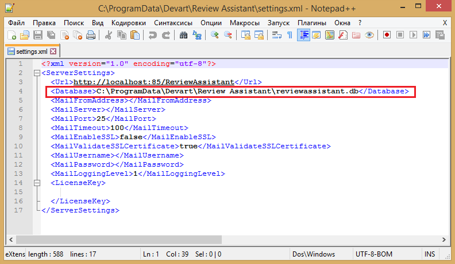Toggle indent guide display
This screenshot has width=455, height=264.
click(303, 36)
